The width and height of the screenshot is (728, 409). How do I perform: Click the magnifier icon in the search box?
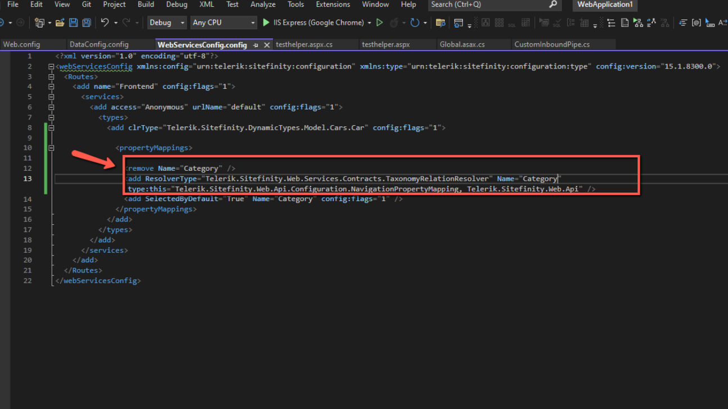click(553, 4)
